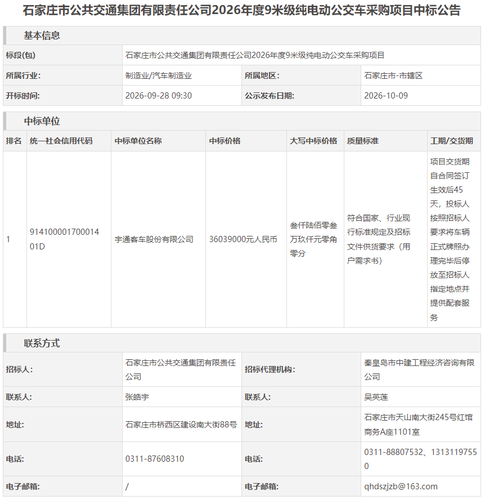The height and width of the screenshot is (500, 485).
Task: Select the phone number 0311-87608310
Action: [155, 459]
